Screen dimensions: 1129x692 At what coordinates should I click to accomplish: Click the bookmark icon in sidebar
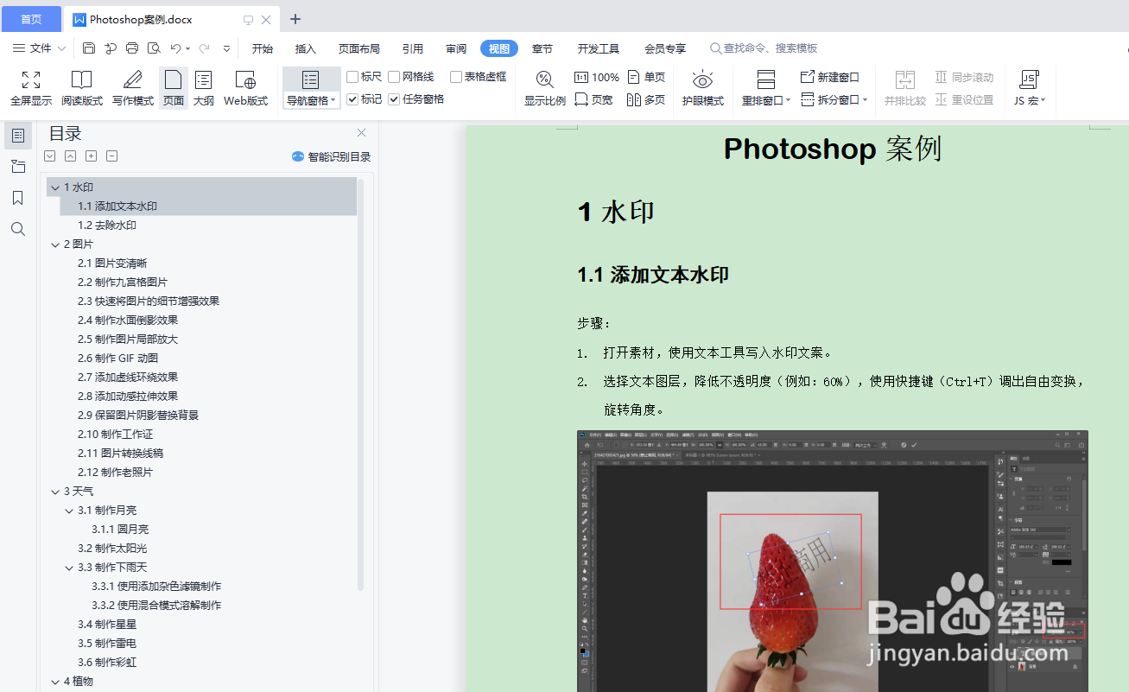click(18, 198)
